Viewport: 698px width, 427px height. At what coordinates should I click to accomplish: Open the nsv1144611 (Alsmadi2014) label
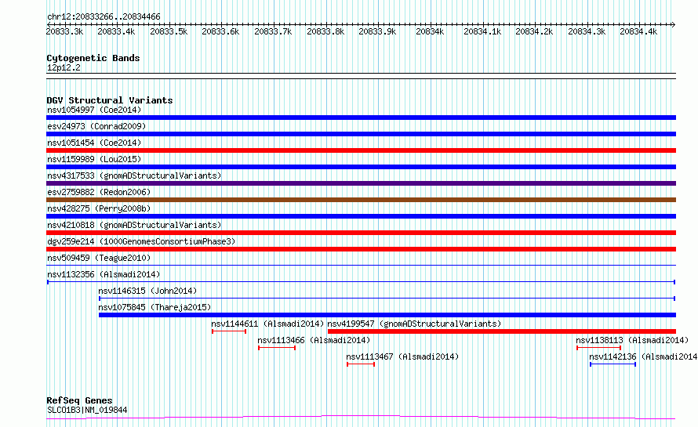point(267,324)
